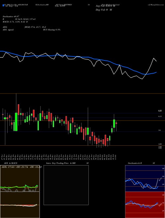This screenshot has width=165, height=218.
Task: Click the 'MACD: 5.71, 5.59, 0.12 D' line
Action: coord(15,22)
